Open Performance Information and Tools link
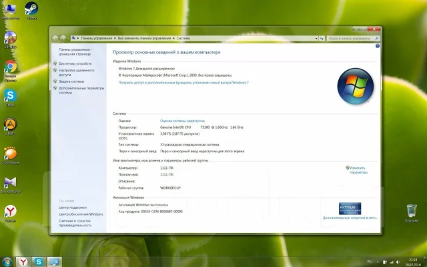Image resolution: width=427 pixels, height=267 pixels. click(75, 223)
